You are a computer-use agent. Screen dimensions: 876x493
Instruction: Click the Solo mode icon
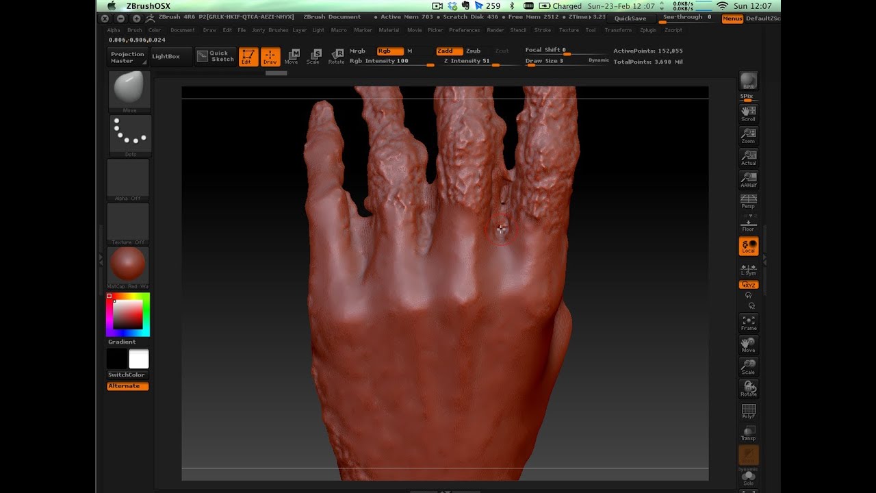click(x=749, y=478)
